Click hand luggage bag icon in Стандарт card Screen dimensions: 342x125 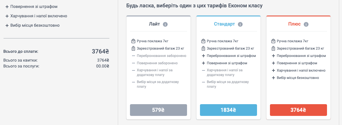[203, 41]
